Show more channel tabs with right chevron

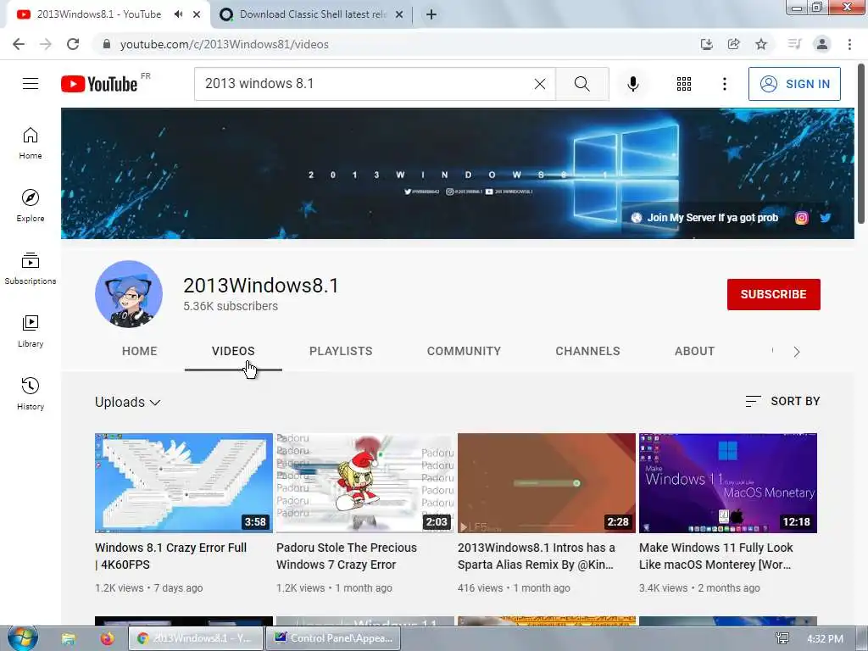pyautogui.click(x=797, y=352)
